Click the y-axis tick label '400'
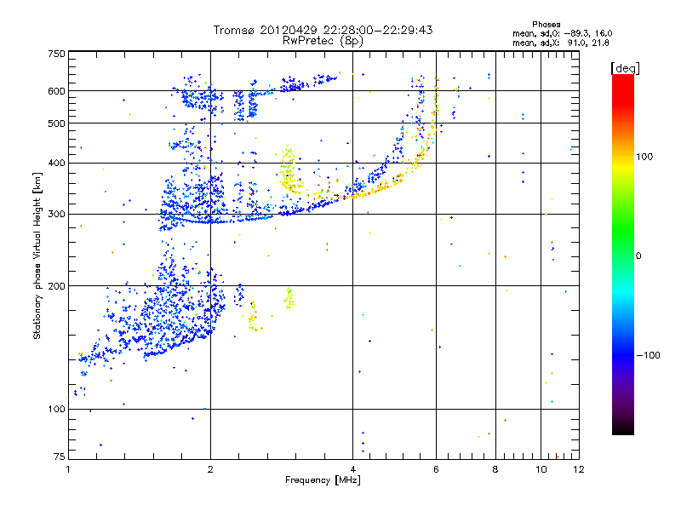Viewport: 681px width, 511px height. [x=57, y=164]
